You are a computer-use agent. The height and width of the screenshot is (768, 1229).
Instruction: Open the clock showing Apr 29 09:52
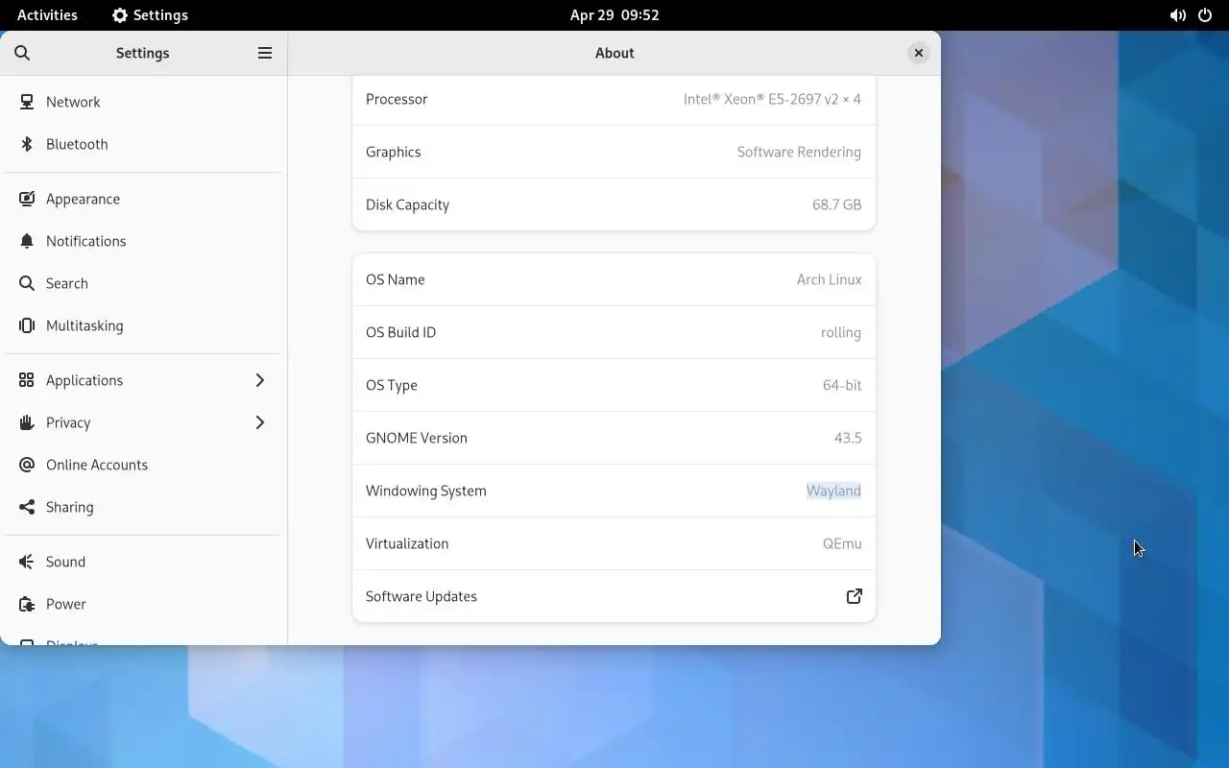pos(614,15)
